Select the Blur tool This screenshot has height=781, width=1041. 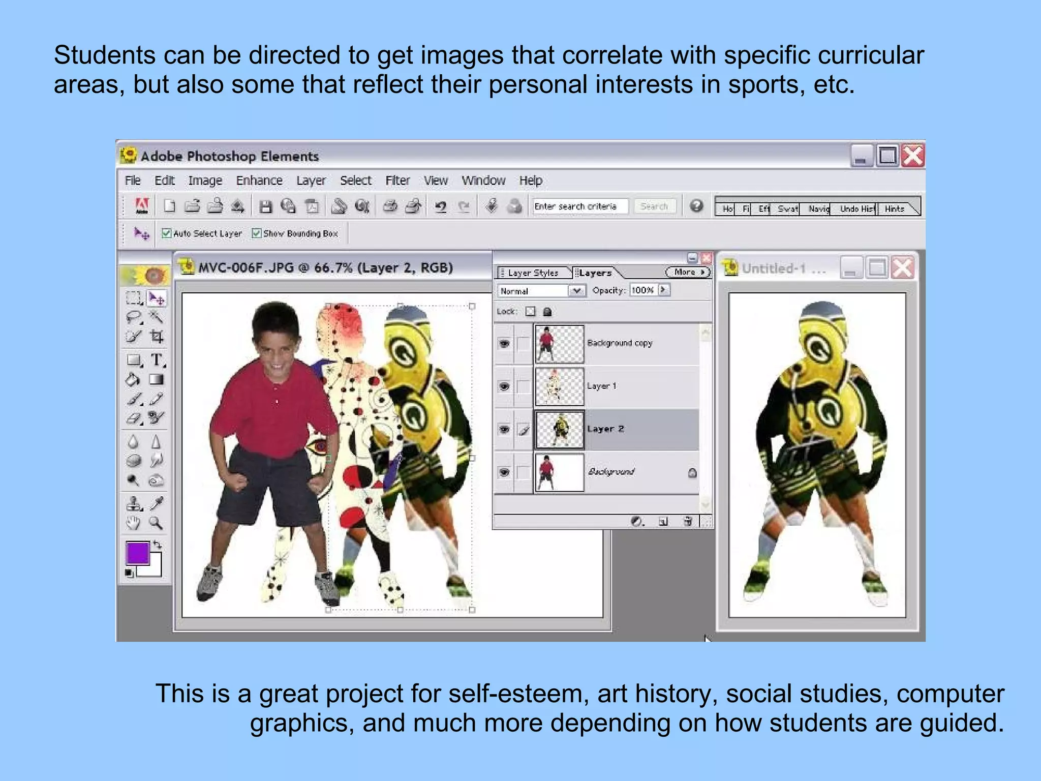coord(134,442)
